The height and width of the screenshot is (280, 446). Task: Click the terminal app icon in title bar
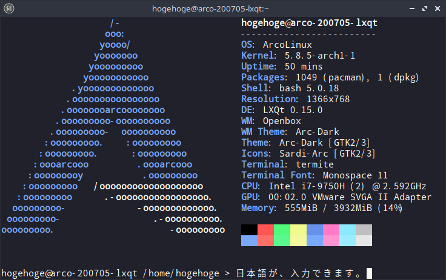(x=9, y=8)
